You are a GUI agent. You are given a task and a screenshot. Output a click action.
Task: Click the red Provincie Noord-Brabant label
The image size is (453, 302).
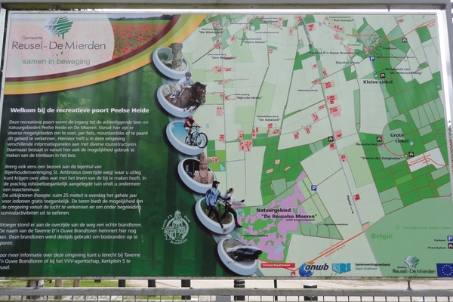point(277,265)
